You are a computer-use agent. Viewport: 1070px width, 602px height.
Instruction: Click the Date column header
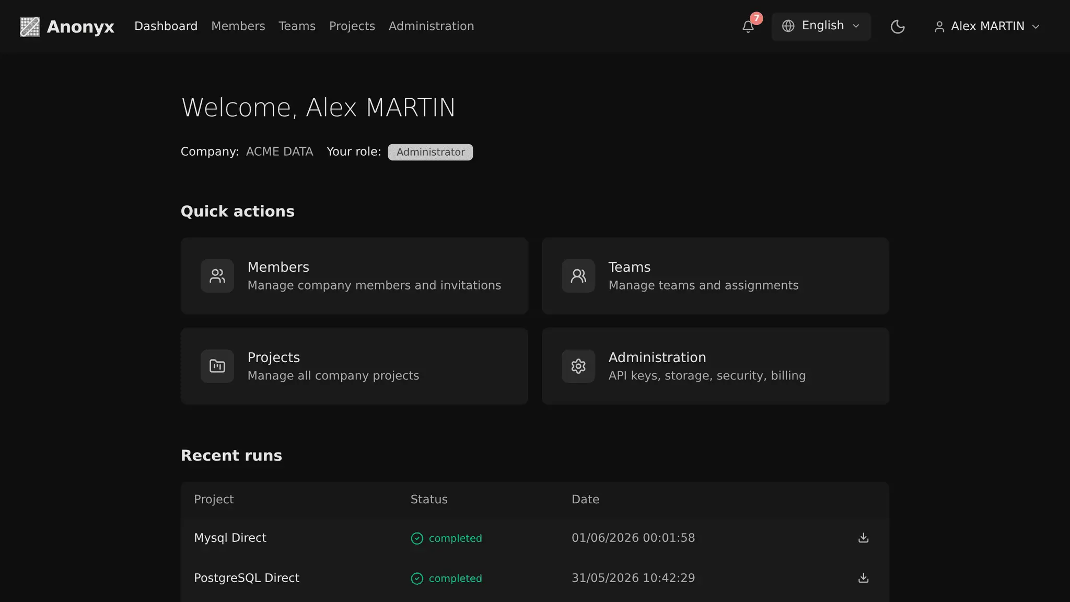[x=585, y=499]
